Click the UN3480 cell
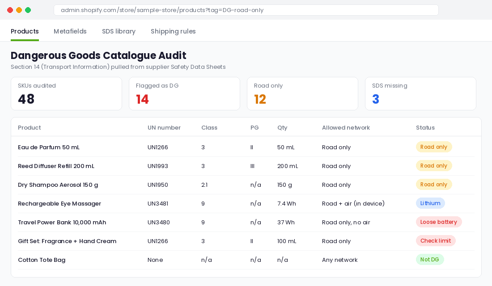 (x=159, y=223)
